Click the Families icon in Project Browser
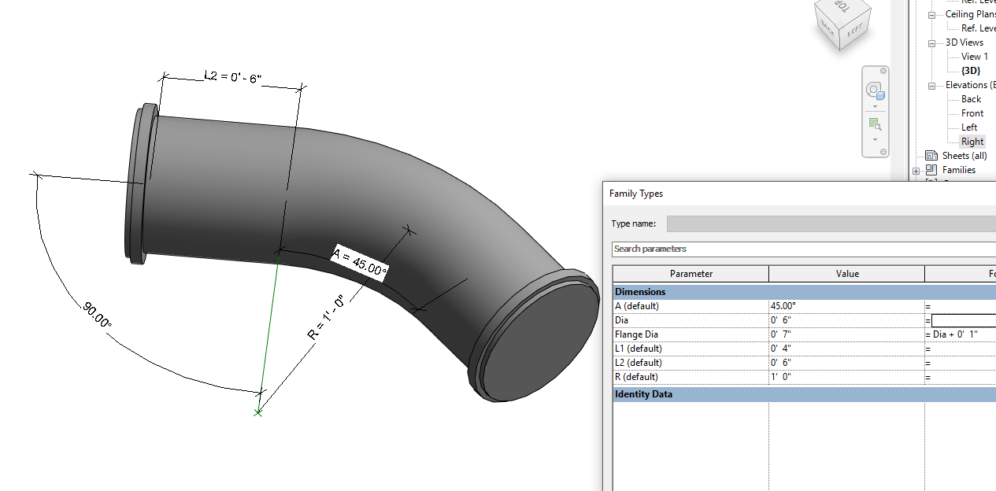996x491 pixels. coord(931,169)
